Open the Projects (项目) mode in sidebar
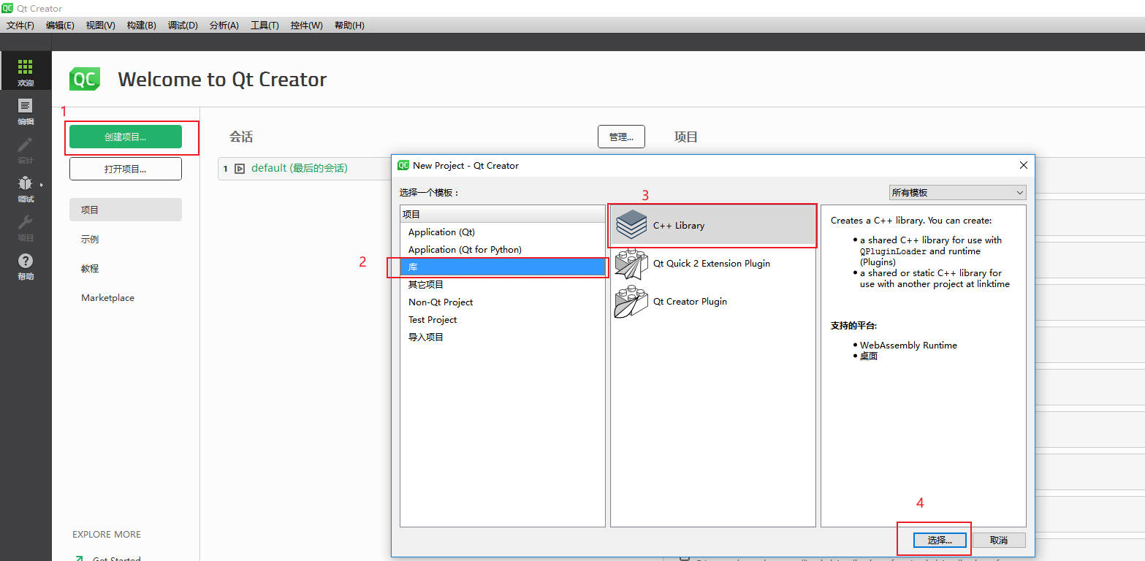Image resolution: width=1145 pixels, height=561 pixels. 26,227
